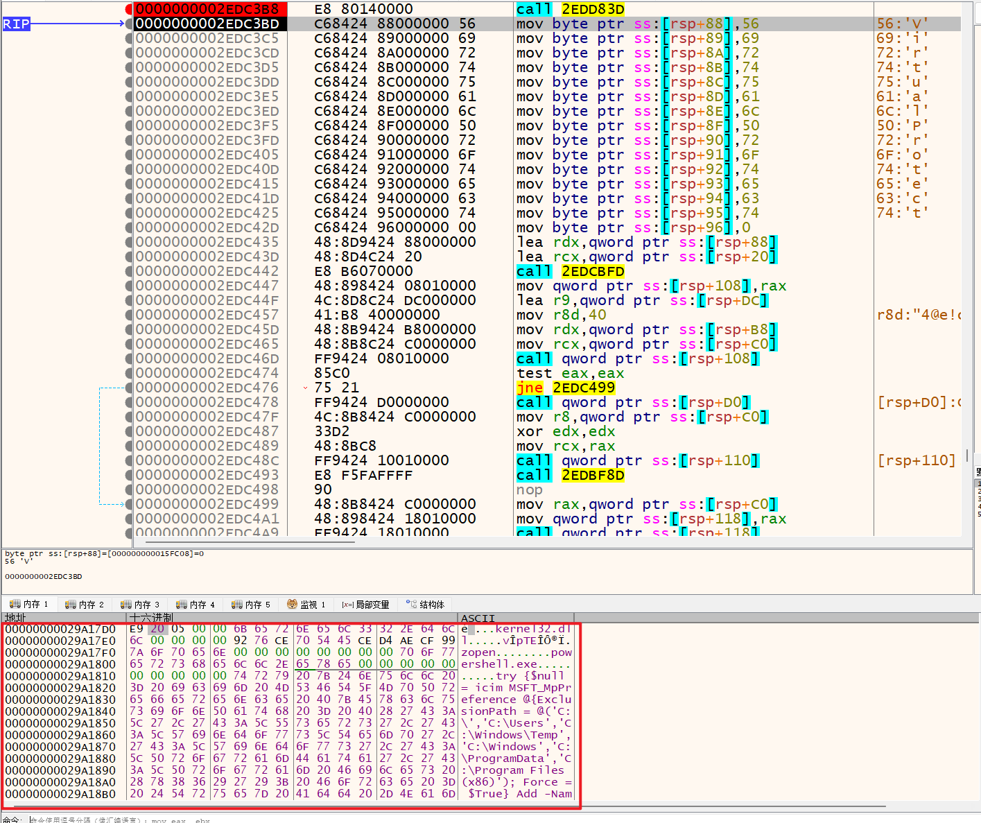Image resolution: width=981 pixels, height=823 pixels.
Task: Click the 十六进制 column header
Action: 152,617
